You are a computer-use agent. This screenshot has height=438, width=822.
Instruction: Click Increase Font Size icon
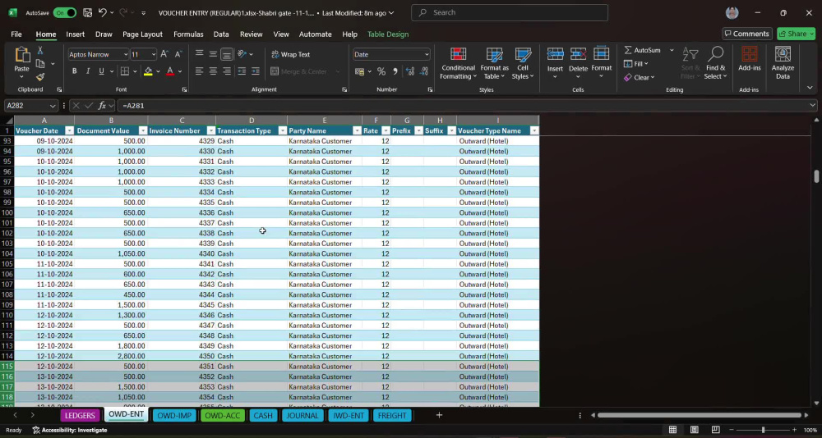tap(164, 54)
